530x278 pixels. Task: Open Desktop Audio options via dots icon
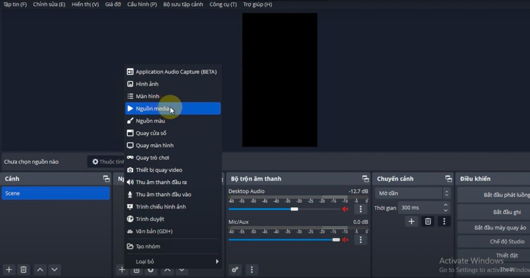pyautogui.click(x=361, y=209)
